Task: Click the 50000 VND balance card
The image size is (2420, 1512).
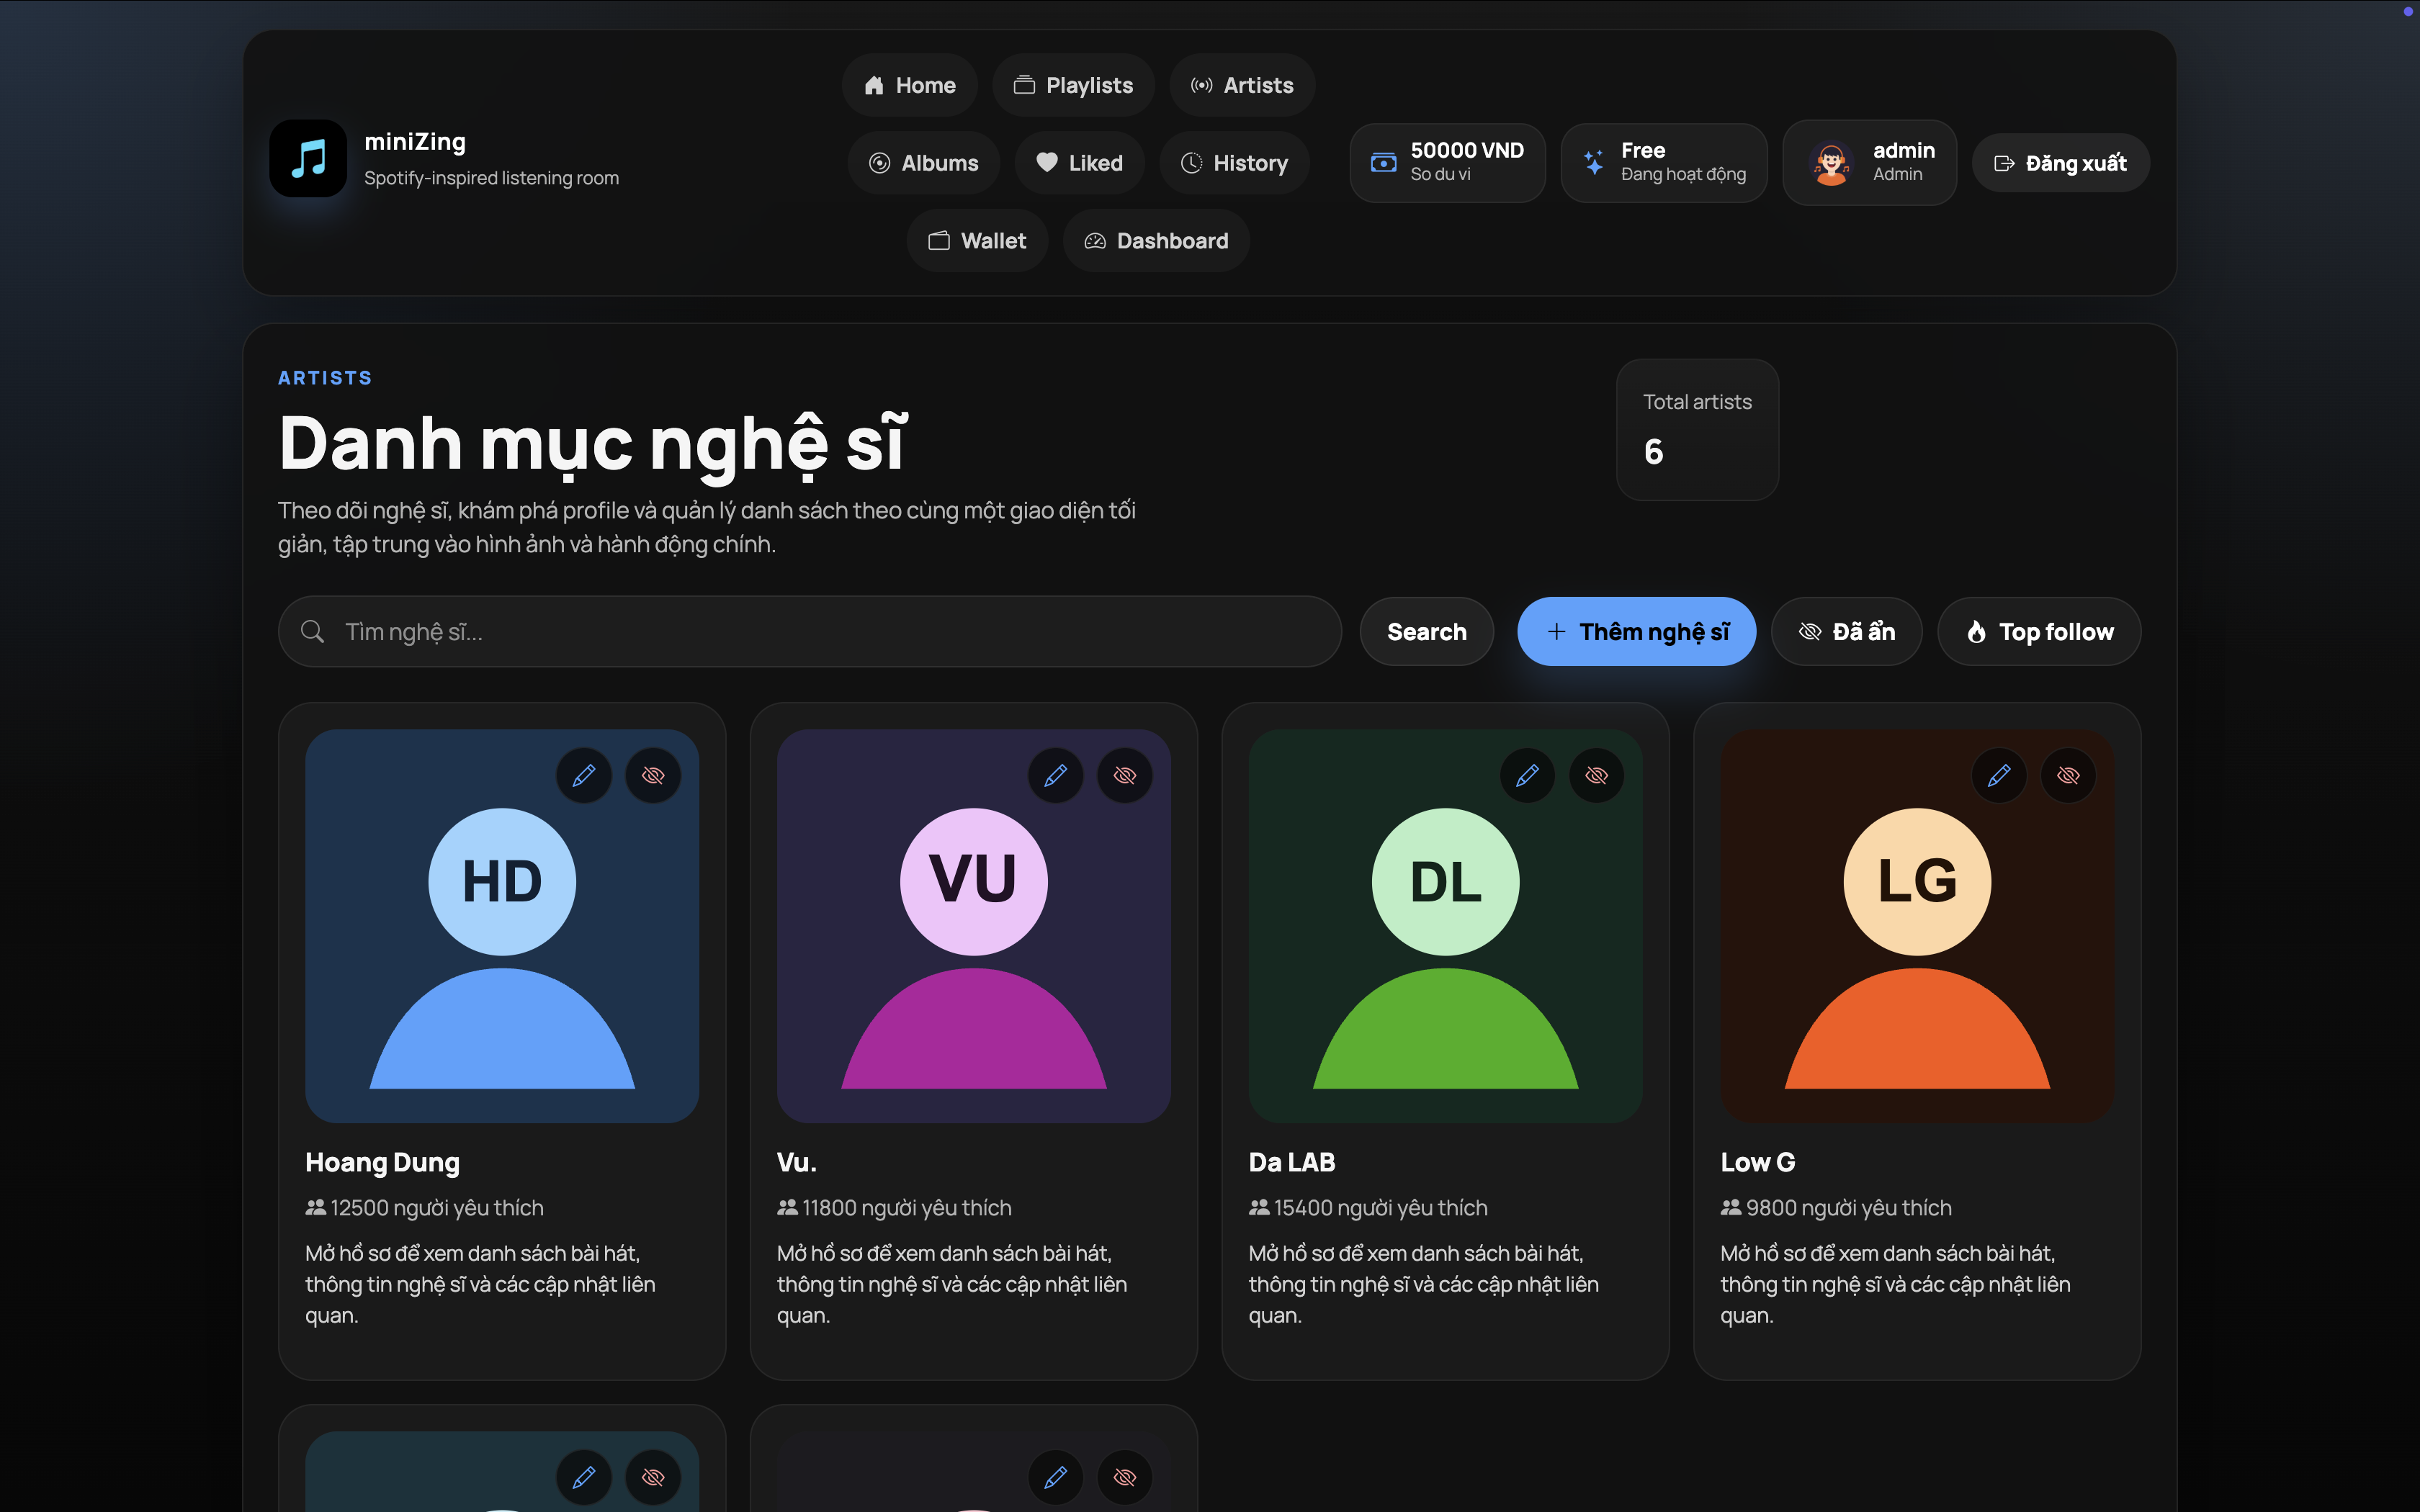Action: 1447,163
